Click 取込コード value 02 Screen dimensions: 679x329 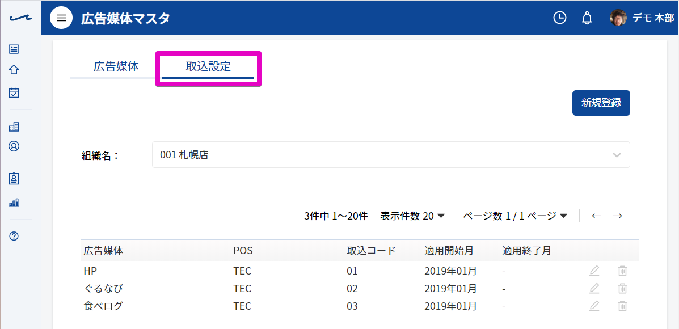[352, 288]
